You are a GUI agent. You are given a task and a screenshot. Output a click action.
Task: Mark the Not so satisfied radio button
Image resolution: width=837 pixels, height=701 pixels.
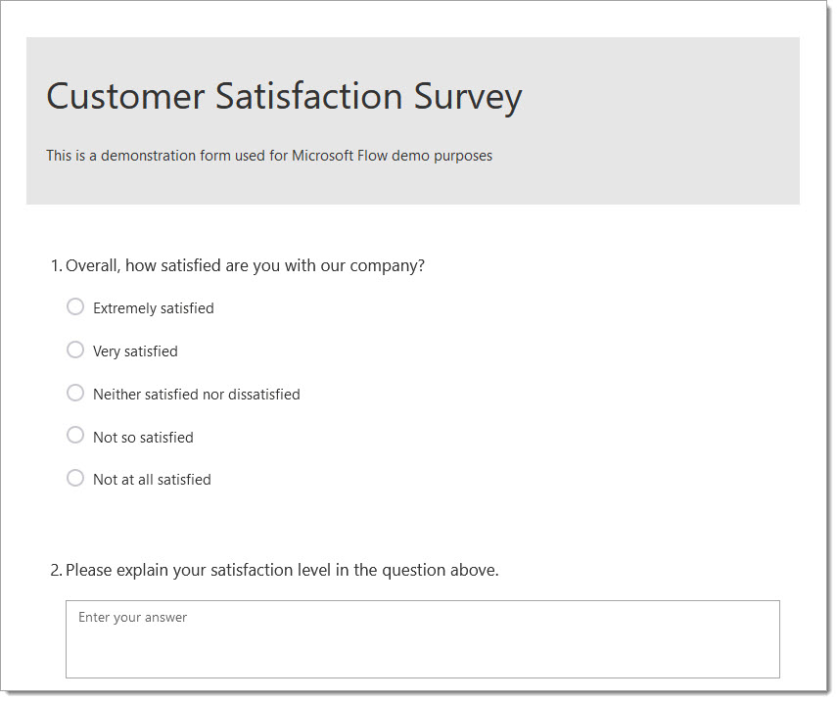75,436
